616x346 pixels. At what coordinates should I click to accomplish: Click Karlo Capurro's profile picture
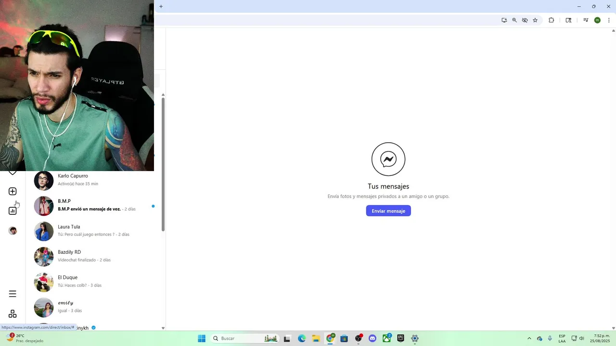[44, 181]
